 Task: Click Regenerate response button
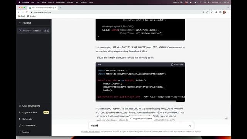click(x=141, y=119)
